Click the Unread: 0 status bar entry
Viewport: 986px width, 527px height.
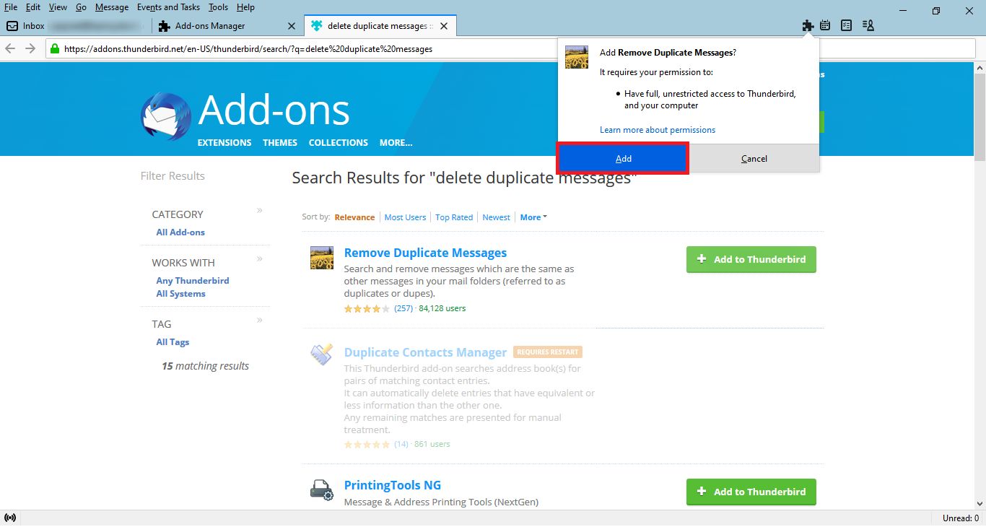(x=960, y=518)
